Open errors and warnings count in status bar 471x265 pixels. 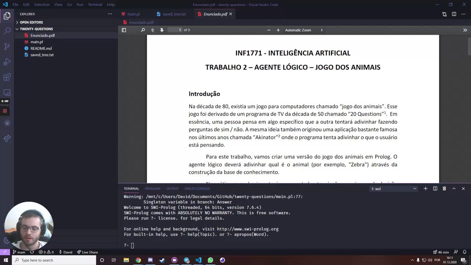coord(46,252)
